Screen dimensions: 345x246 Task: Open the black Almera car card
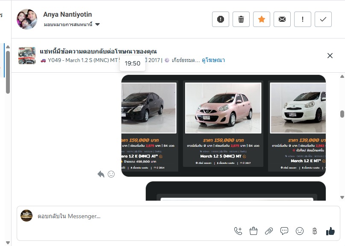coord(150,126)
